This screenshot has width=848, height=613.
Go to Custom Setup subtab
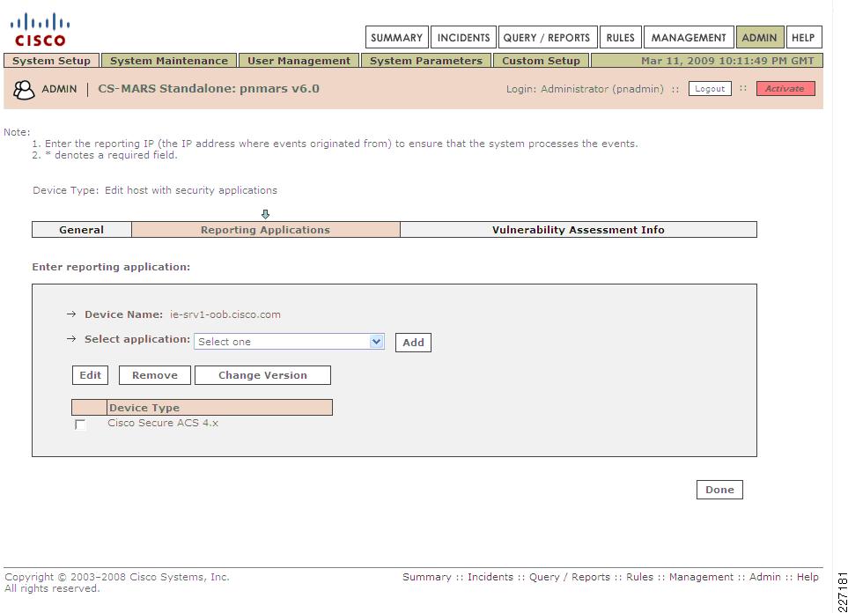tap(541, 61)
